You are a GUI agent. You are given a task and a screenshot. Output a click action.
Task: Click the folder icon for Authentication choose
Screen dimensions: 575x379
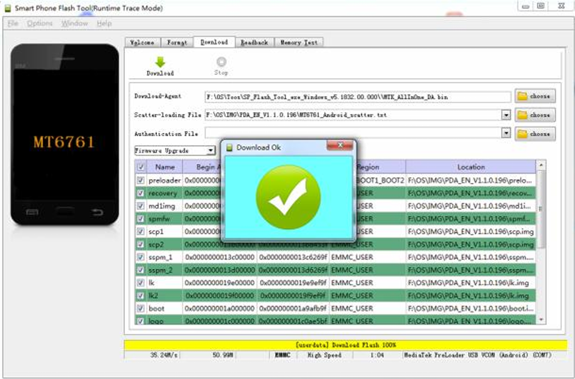[x=522, y=134]
